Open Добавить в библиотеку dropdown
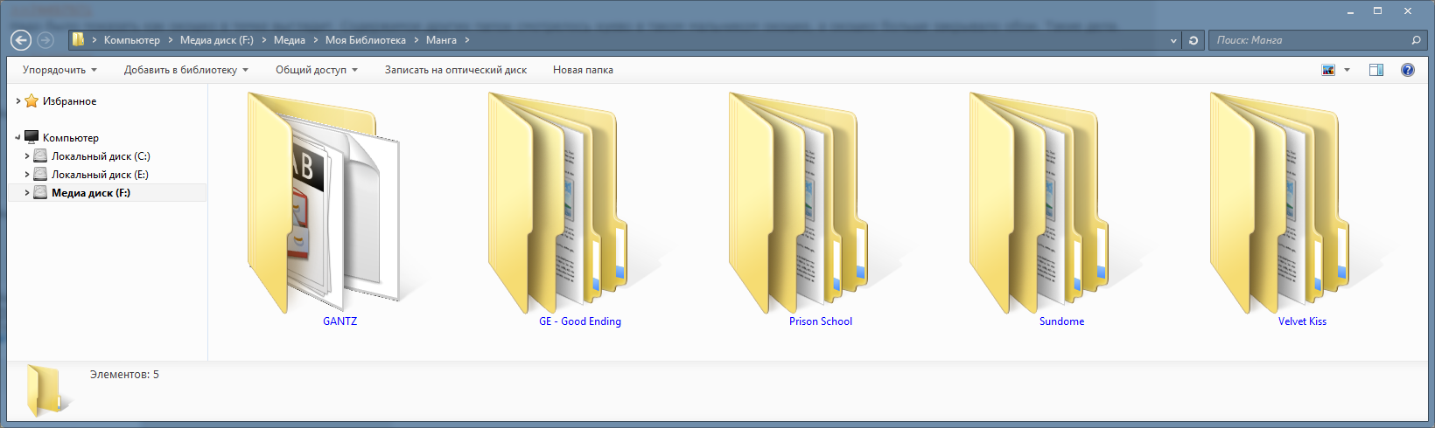Screen dimensions: 1435x428 click(x=186, y=70)
